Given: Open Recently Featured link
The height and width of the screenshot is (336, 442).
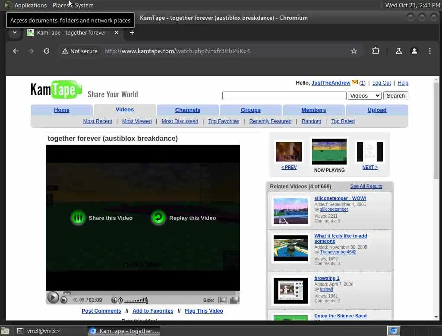Looking at the screenshot, I should pos(270,121).
